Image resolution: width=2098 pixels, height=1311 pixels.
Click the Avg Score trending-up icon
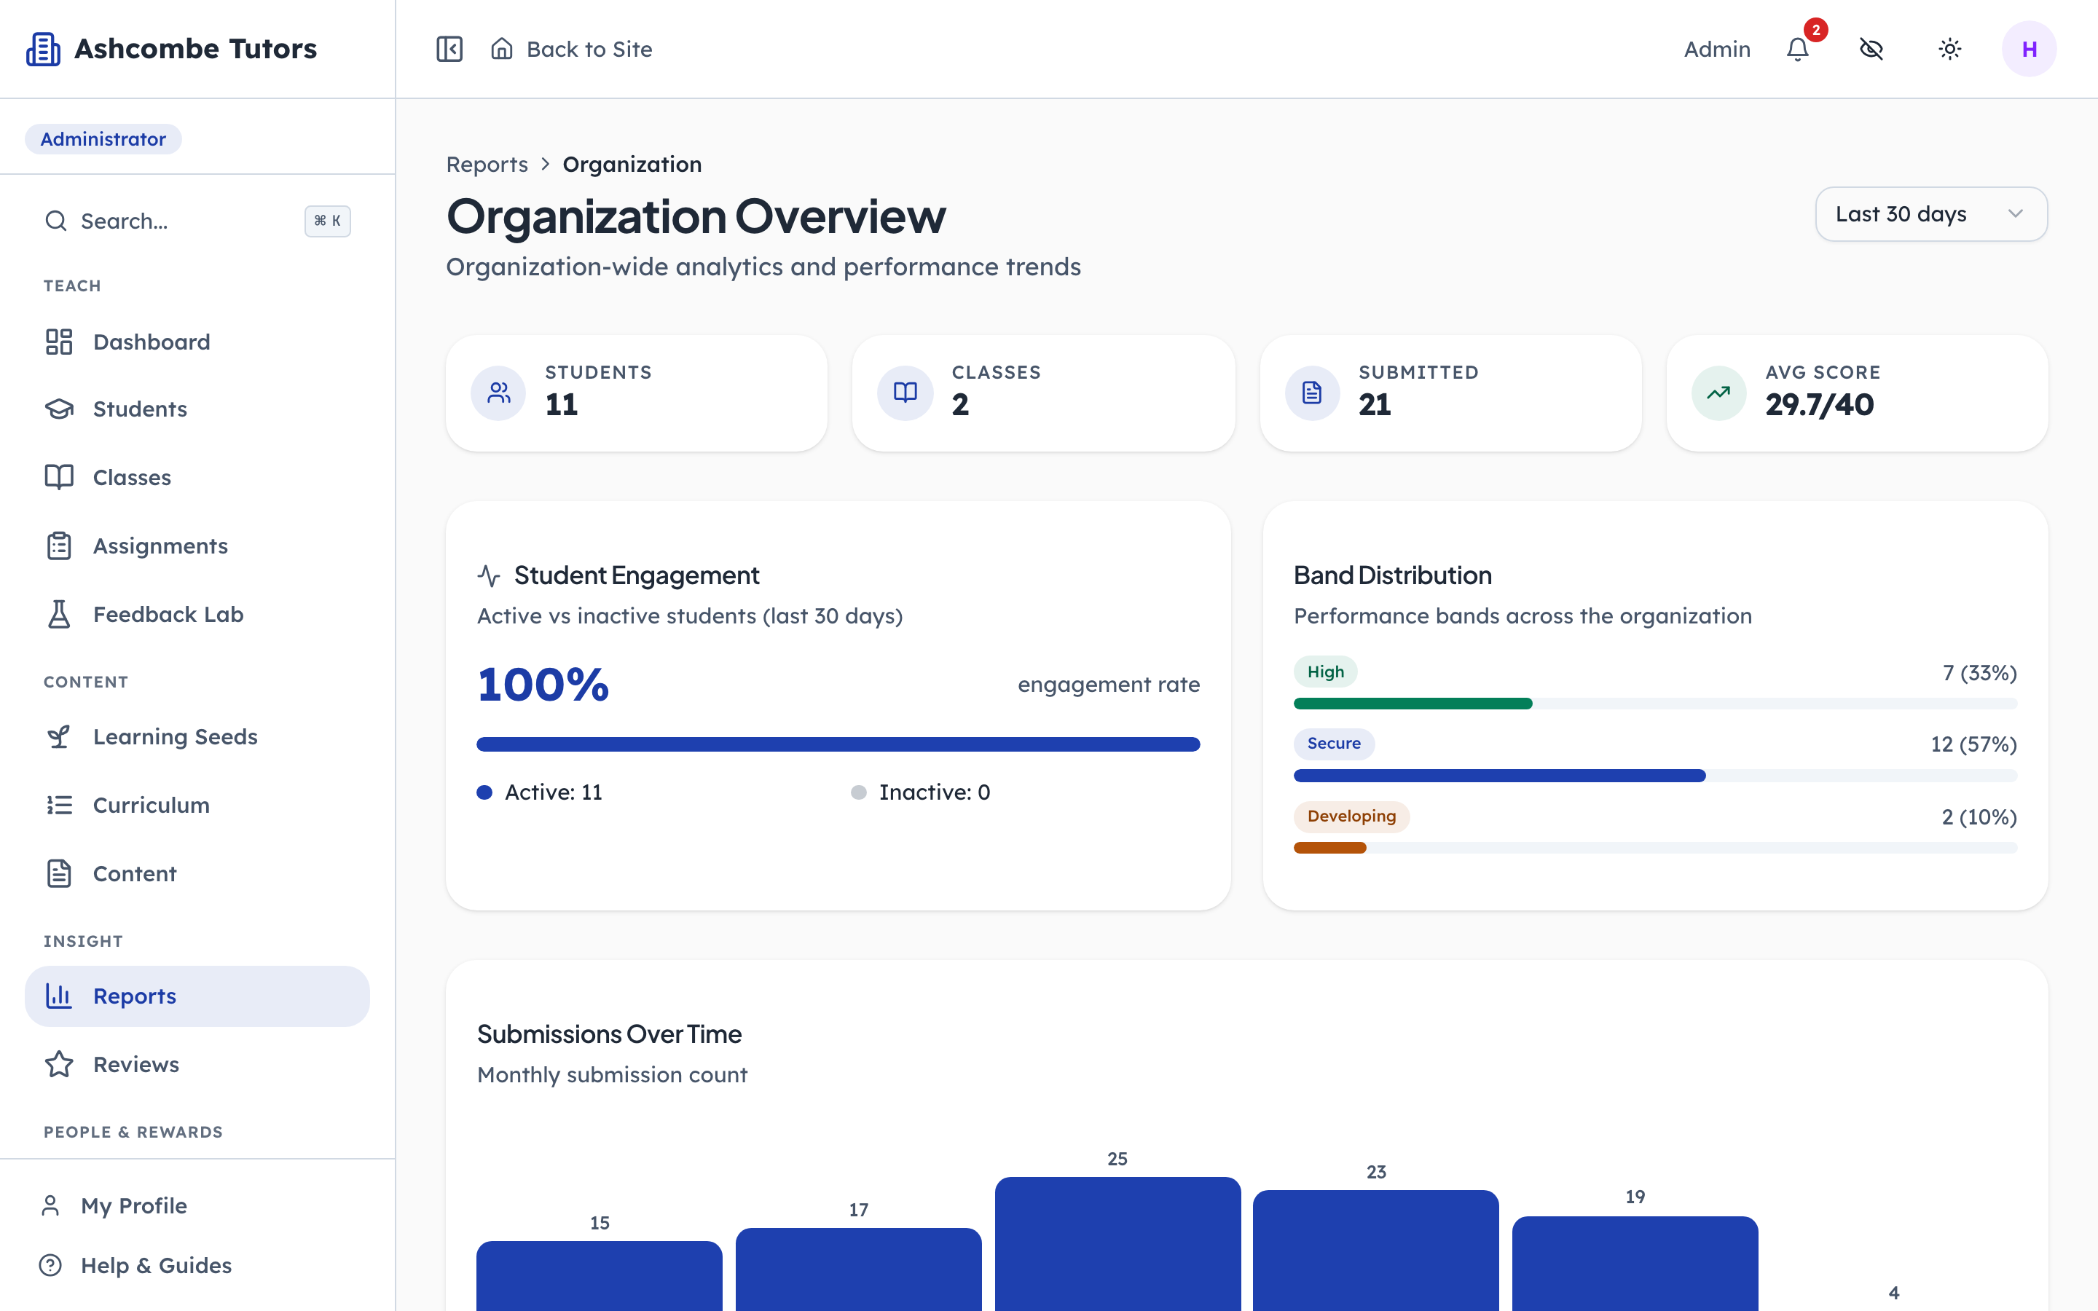1719,393
